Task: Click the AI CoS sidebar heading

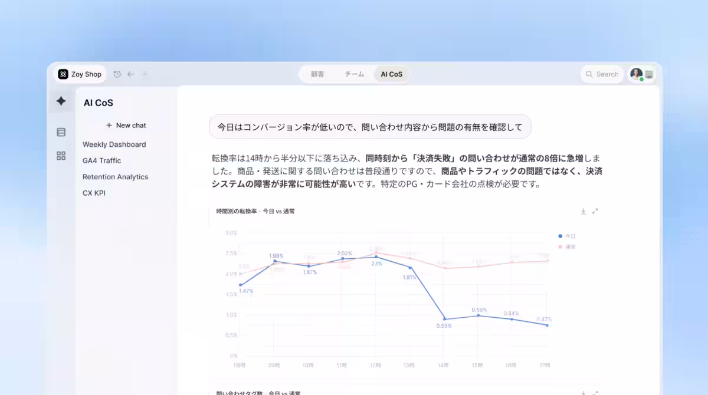Action: [x=98, y=103]
